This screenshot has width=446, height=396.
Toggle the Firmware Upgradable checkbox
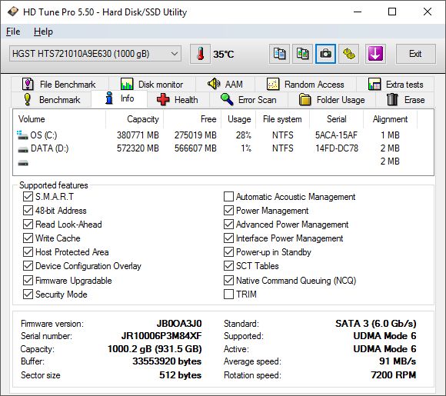(28, 281)
